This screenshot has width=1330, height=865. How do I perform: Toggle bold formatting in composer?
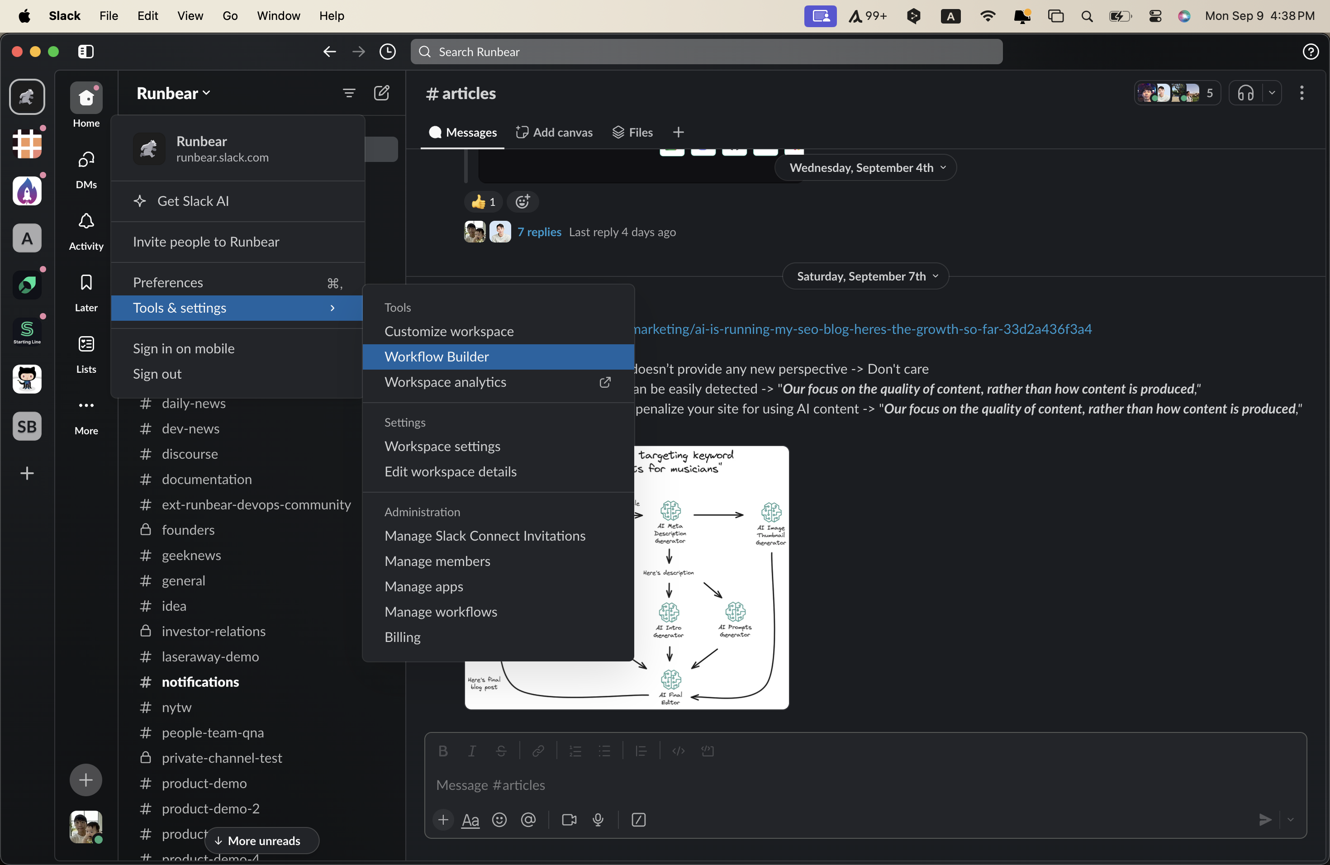[442, 751]
